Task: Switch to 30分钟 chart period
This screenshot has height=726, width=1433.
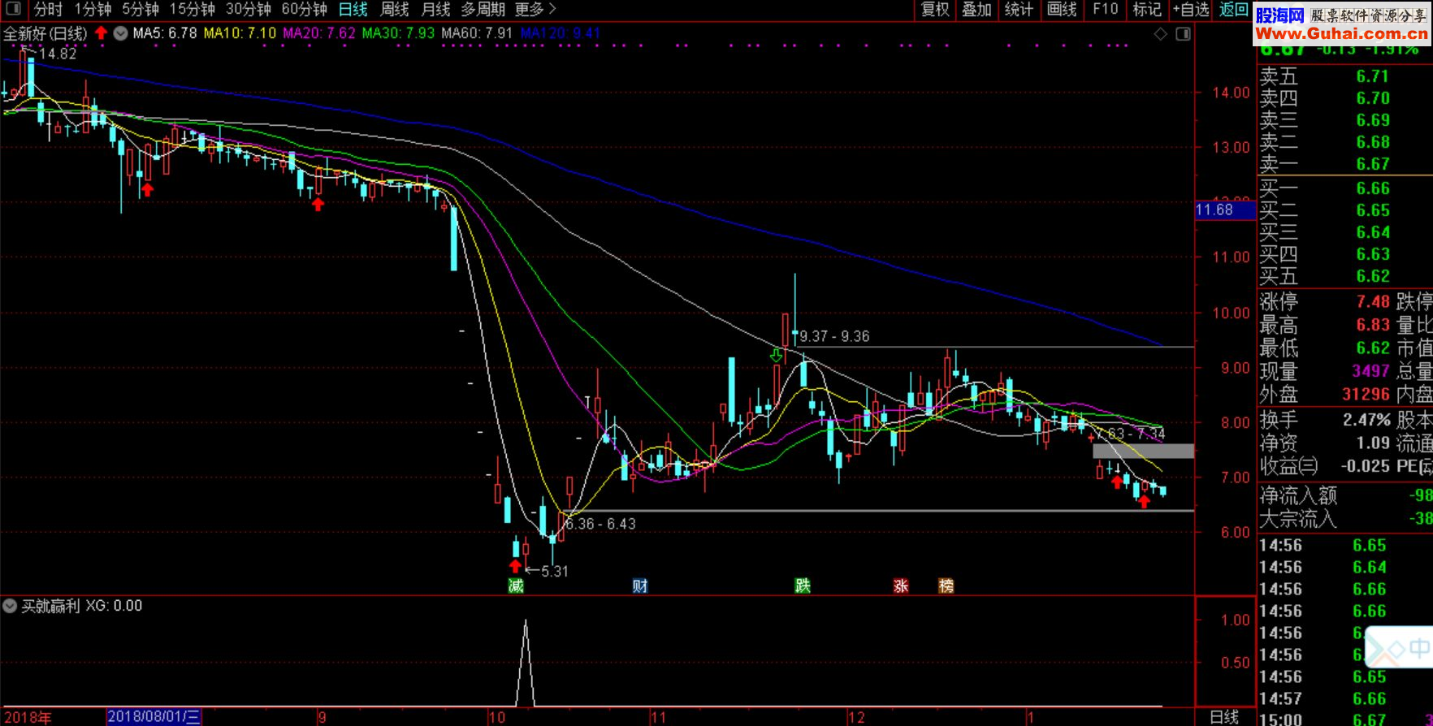Action: click(x=249, y=10)
